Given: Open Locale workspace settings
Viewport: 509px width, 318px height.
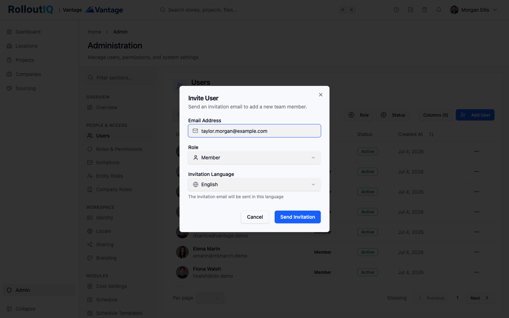Looking at the screenshot, I should [x=119, y=231].
